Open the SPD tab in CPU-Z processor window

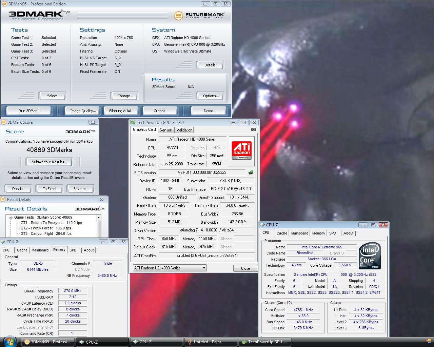pos(333,233)
